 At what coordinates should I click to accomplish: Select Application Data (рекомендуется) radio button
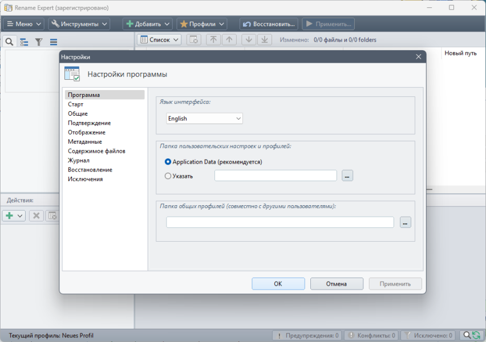(x=168, y=162)
